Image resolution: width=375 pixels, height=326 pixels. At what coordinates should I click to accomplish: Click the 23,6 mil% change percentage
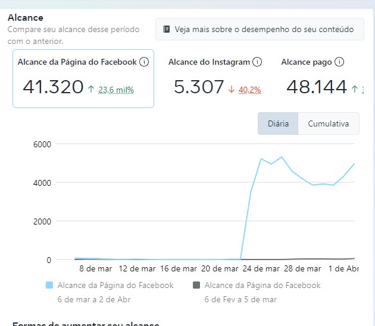tap(116, 90)
